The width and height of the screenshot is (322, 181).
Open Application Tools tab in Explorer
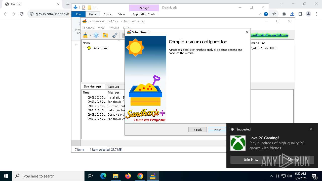click(144, 14)
